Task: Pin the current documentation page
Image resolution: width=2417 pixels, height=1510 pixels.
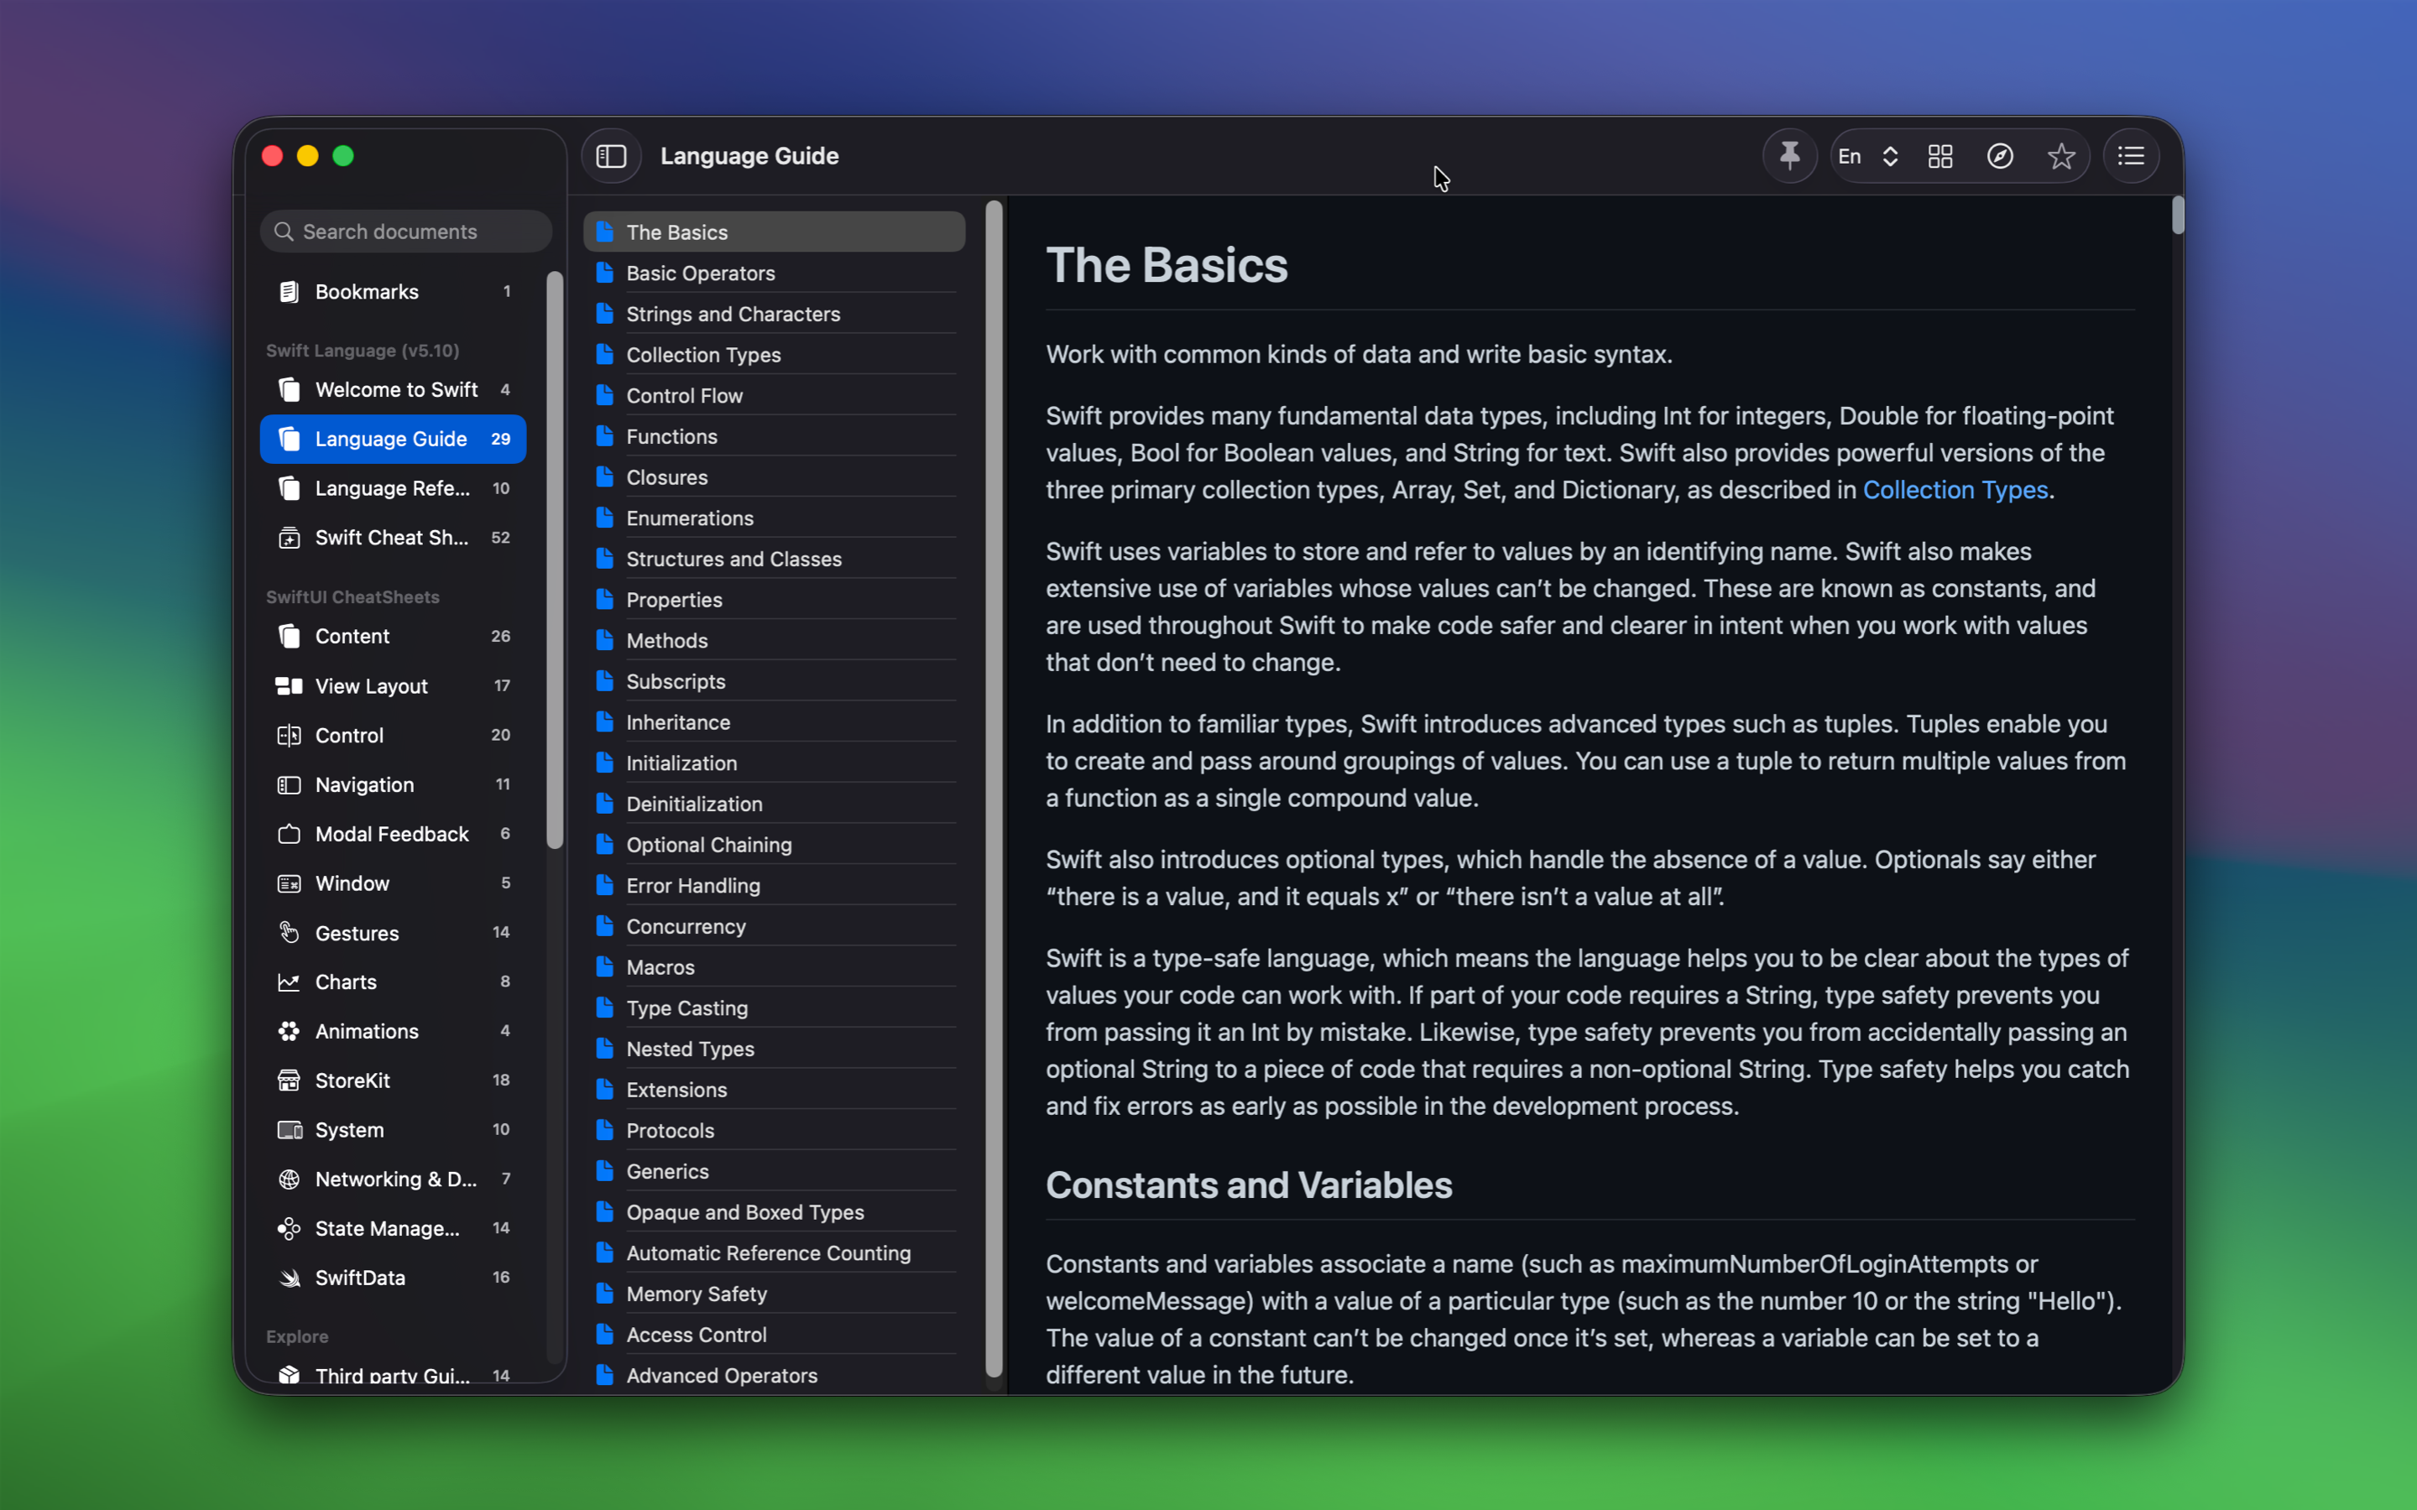Action: point(1788,156)
